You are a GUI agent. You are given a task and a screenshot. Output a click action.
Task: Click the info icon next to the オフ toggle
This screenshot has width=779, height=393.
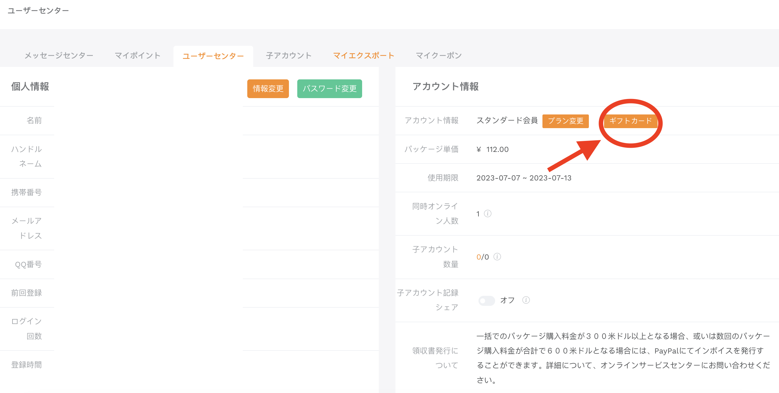click(x=526, y=300)
